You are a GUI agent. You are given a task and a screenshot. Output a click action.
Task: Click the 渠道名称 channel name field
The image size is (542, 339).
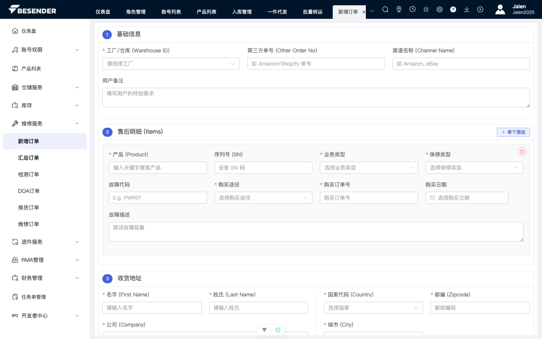click(x=461, y=64)
